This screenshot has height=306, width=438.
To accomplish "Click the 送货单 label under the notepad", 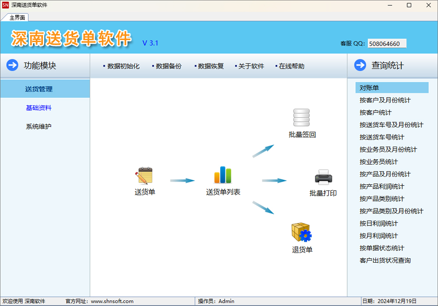I will coord(145,192).
